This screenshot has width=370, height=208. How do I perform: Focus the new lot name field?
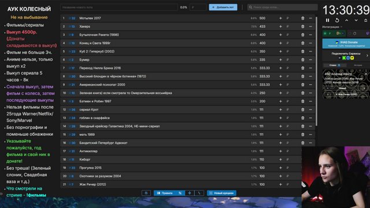[x=119, y=8]
